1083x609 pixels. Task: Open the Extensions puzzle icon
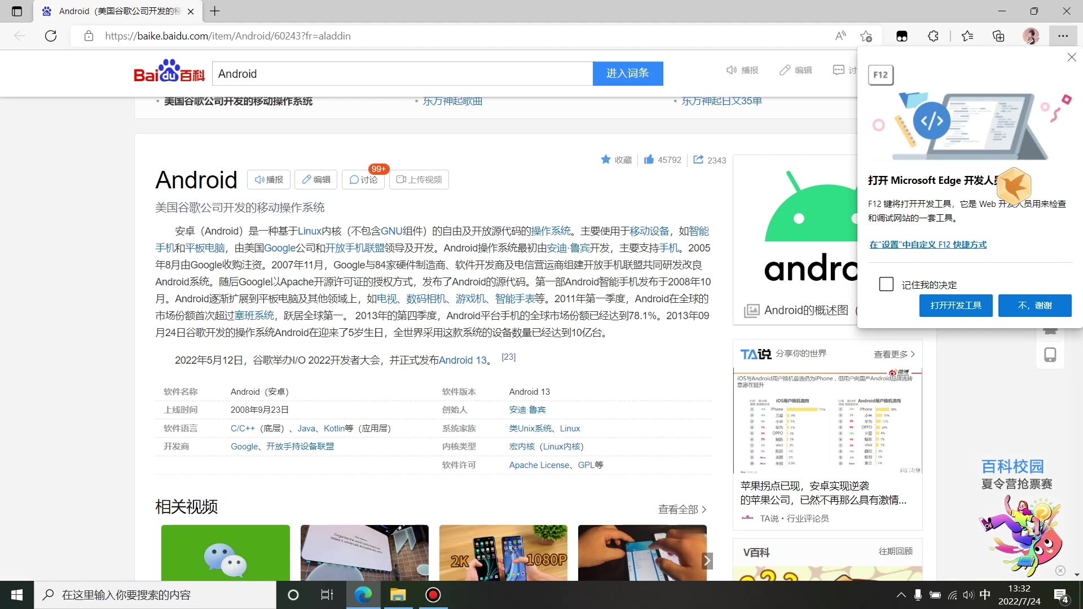(934, 36)
